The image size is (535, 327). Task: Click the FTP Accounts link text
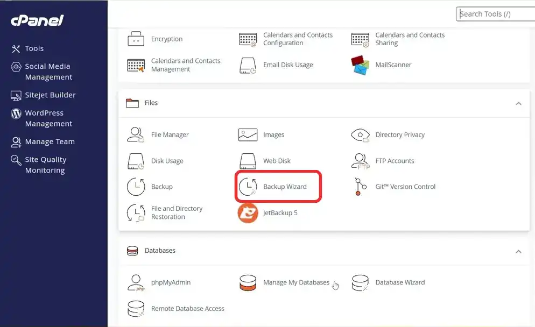coord(395,161)
